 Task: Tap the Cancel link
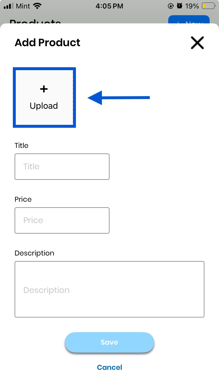click(x=109, y=367)
